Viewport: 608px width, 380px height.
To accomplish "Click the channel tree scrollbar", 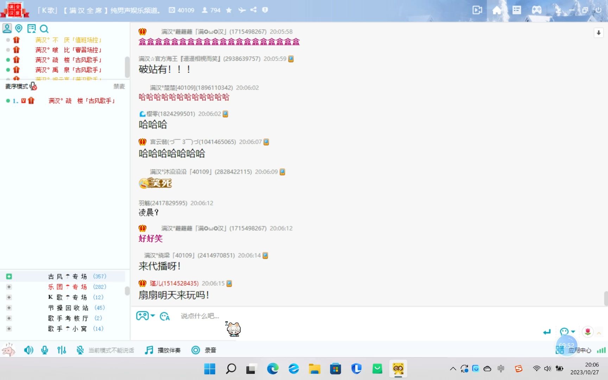I will point(127,291).
